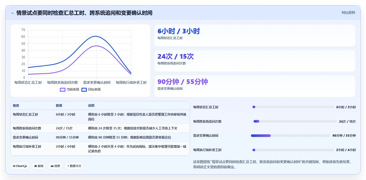Click the 对比矩阵 label in header
This screenshot has width=366, height=180.
pos(348,13)
